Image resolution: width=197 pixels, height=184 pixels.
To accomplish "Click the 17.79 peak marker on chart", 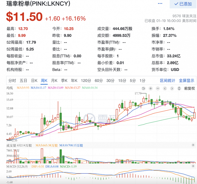I will click(138, 93).
